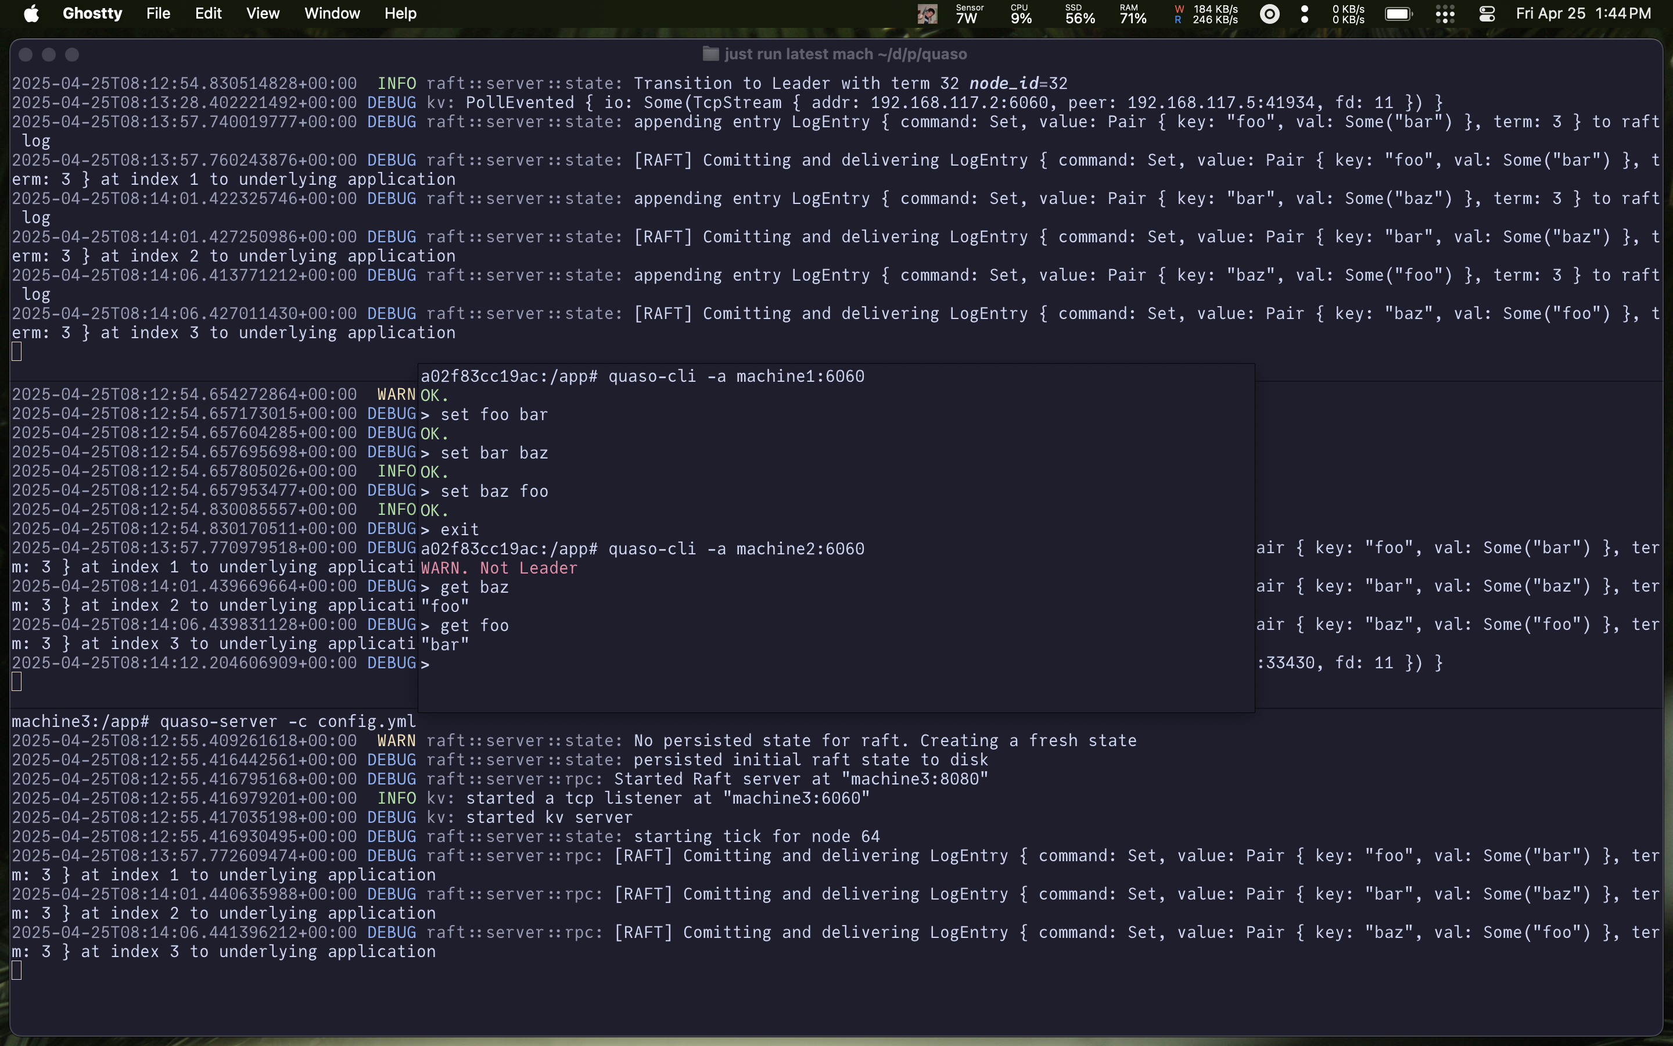Open the Help menu
Screen dimensions: 1673x1046
coord(400,14)
